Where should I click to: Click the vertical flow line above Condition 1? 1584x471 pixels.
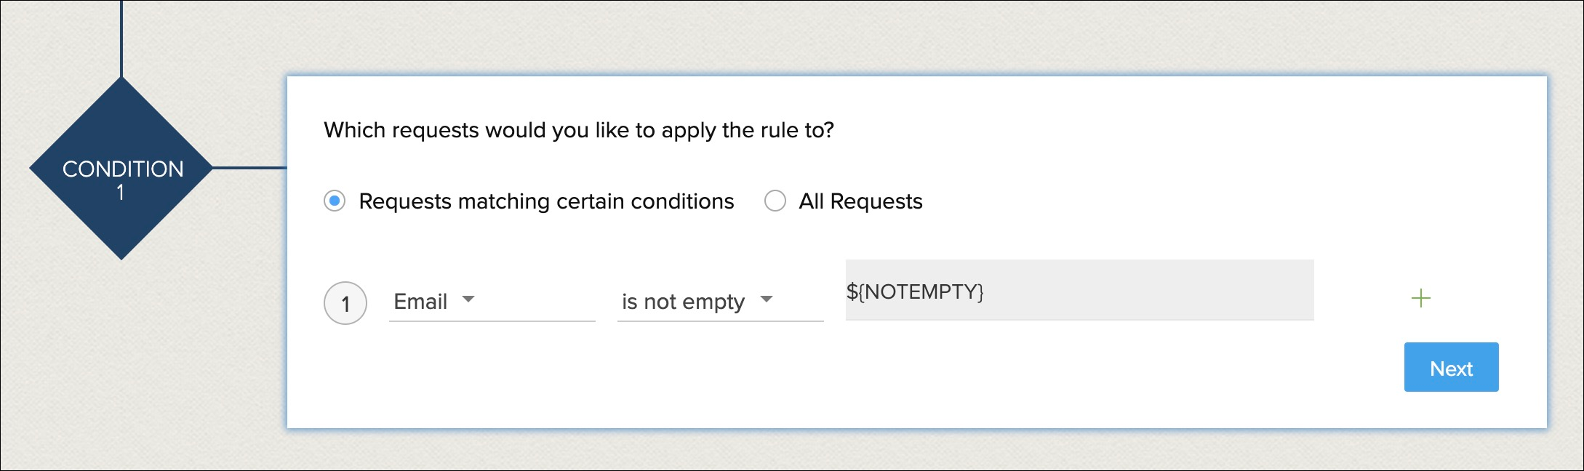(x=121, y=38)
